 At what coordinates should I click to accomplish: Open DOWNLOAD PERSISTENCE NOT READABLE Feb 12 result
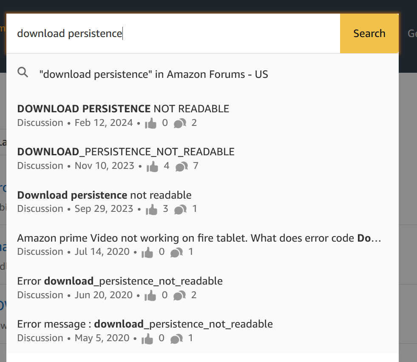coord(123,109)
